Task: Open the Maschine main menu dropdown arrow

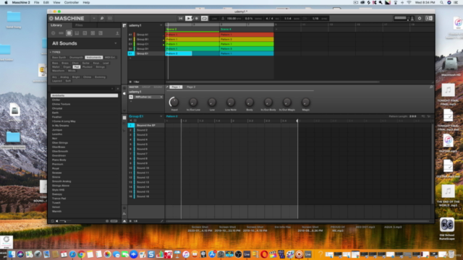Action: [94, 18]
